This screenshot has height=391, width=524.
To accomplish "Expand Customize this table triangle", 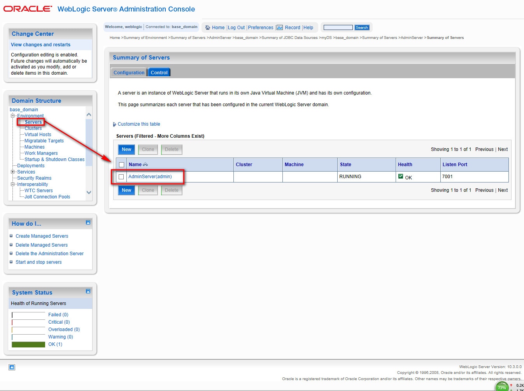I will point(114,124).
